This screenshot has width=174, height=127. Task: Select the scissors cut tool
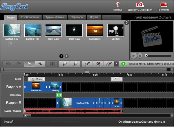click(40, 64)
